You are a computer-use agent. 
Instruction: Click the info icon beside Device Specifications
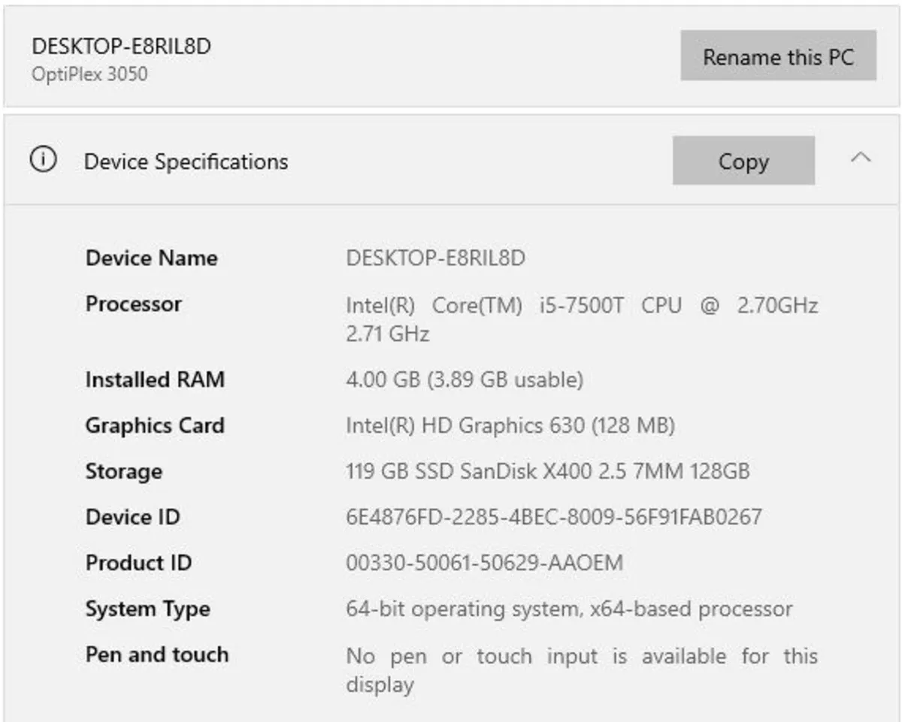43,160
